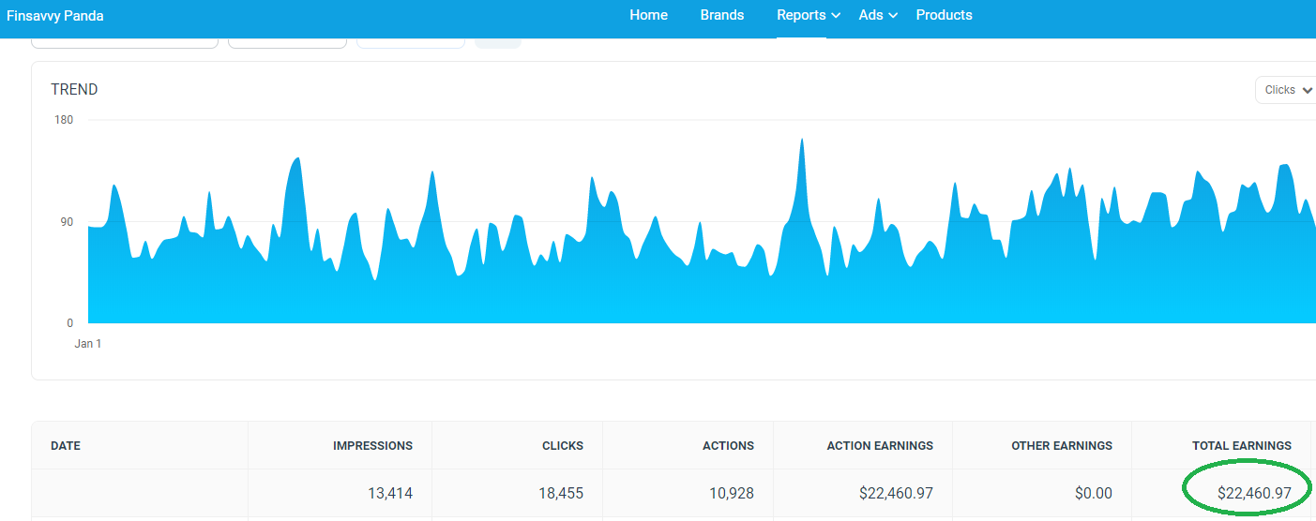
Task: Go to the Home page
Action: (648, 15)
